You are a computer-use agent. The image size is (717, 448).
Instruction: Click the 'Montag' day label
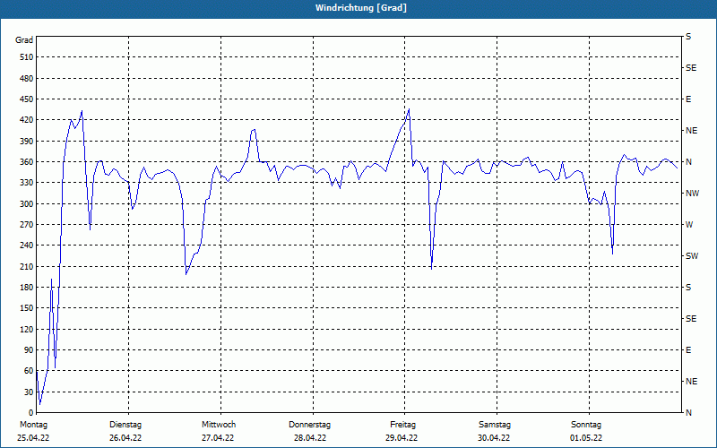click(33, 425)
